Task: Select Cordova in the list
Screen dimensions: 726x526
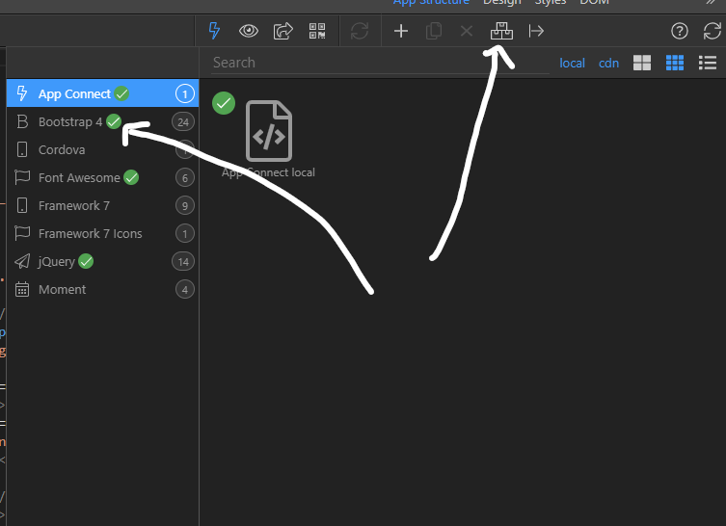Action: point(103,149)
